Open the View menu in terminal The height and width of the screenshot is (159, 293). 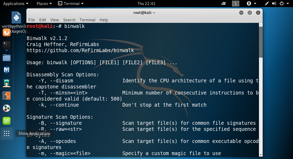(x=55, y=20)
